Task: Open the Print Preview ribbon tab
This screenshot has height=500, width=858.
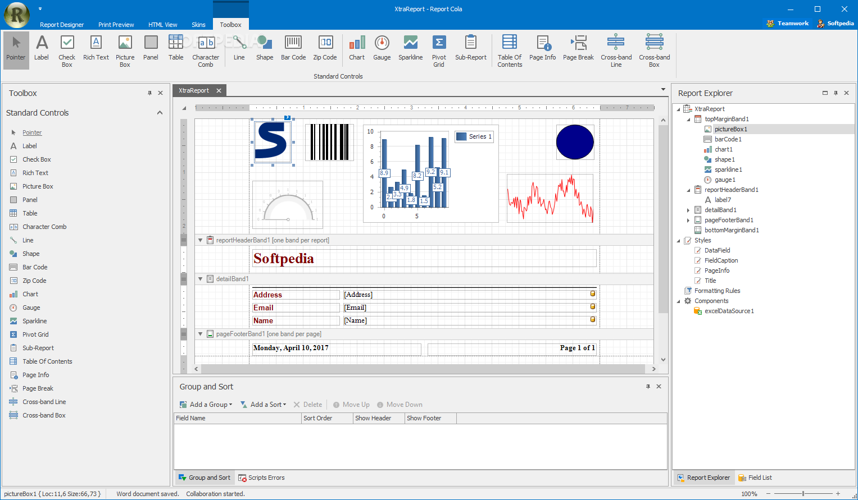Action: 116,25
